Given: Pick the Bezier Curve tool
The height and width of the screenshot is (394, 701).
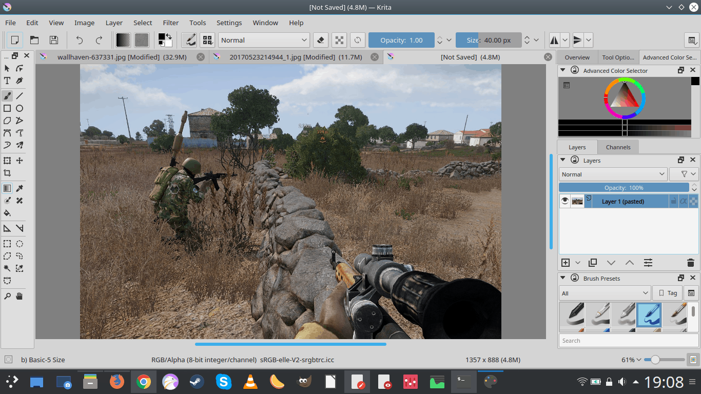Looking at the screenshot, I should tap(7, 133).
